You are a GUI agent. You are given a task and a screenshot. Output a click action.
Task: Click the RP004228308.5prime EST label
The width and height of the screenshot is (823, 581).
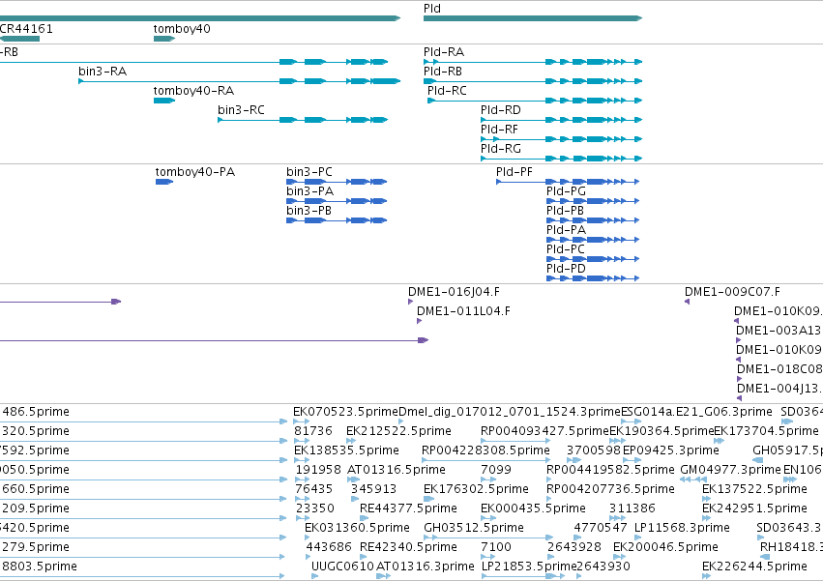coord(485,450)
